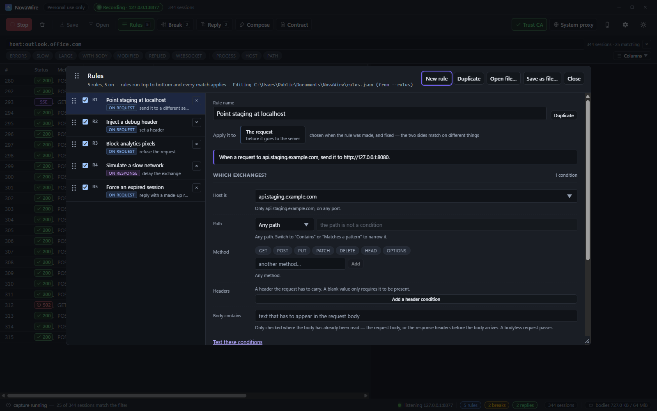Click the drag handle of rule R4
The height and width of the screenshot is (411, 657).
pyautogui.click(x=74, y=166)
